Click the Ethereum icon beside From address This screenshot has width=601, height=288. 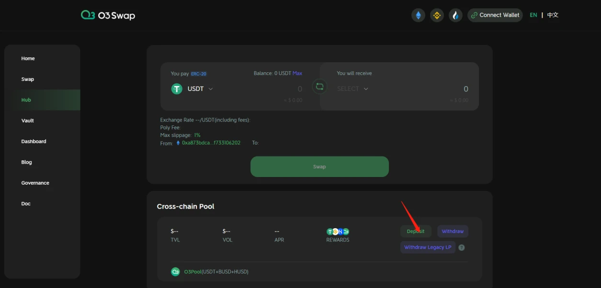(178, 143)
